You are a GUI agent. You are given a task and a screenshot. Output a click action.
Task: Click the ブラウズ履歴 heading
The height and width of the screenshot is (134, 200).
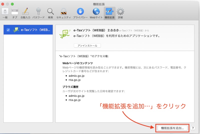(x=70, y=87)
